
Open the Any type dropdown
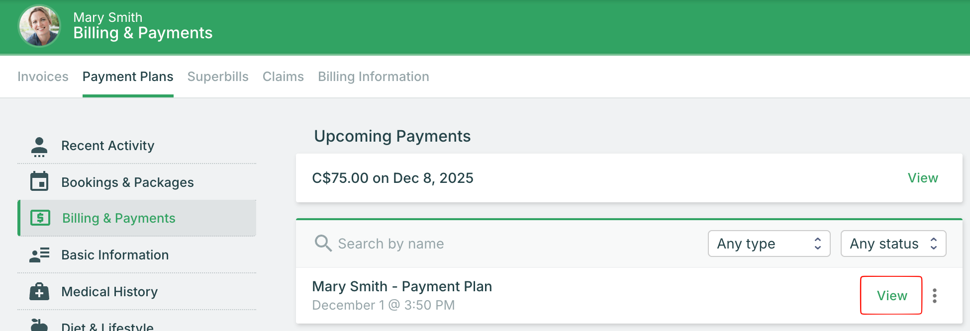(x=769, y=244)
